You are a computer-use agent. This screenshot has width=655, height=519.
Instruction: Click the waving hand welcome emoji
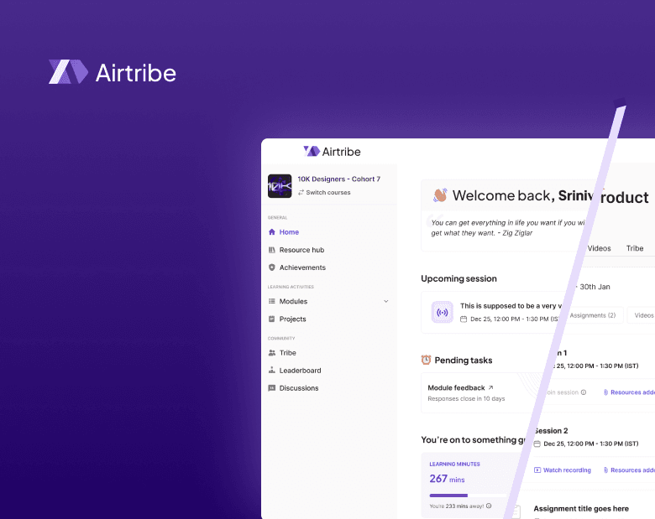[440, 195]
